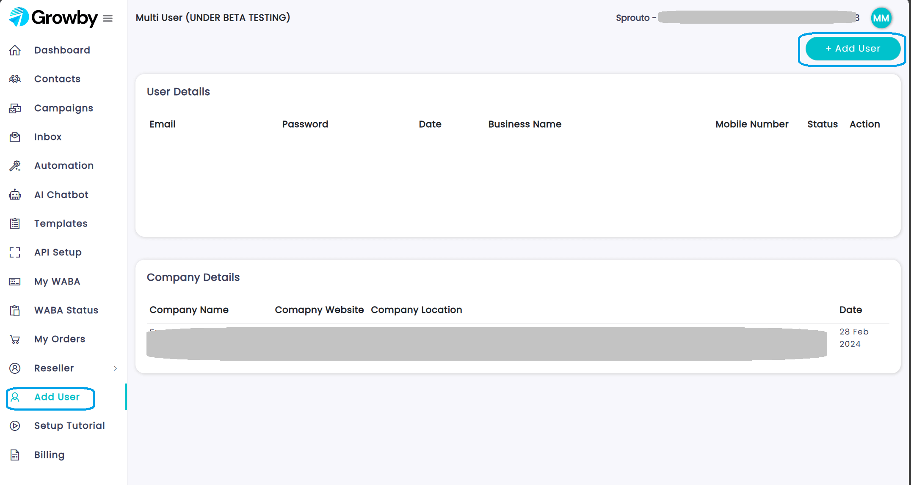Go to Contacts page
This screenshot has width=911, height=485.
(57, 79)
